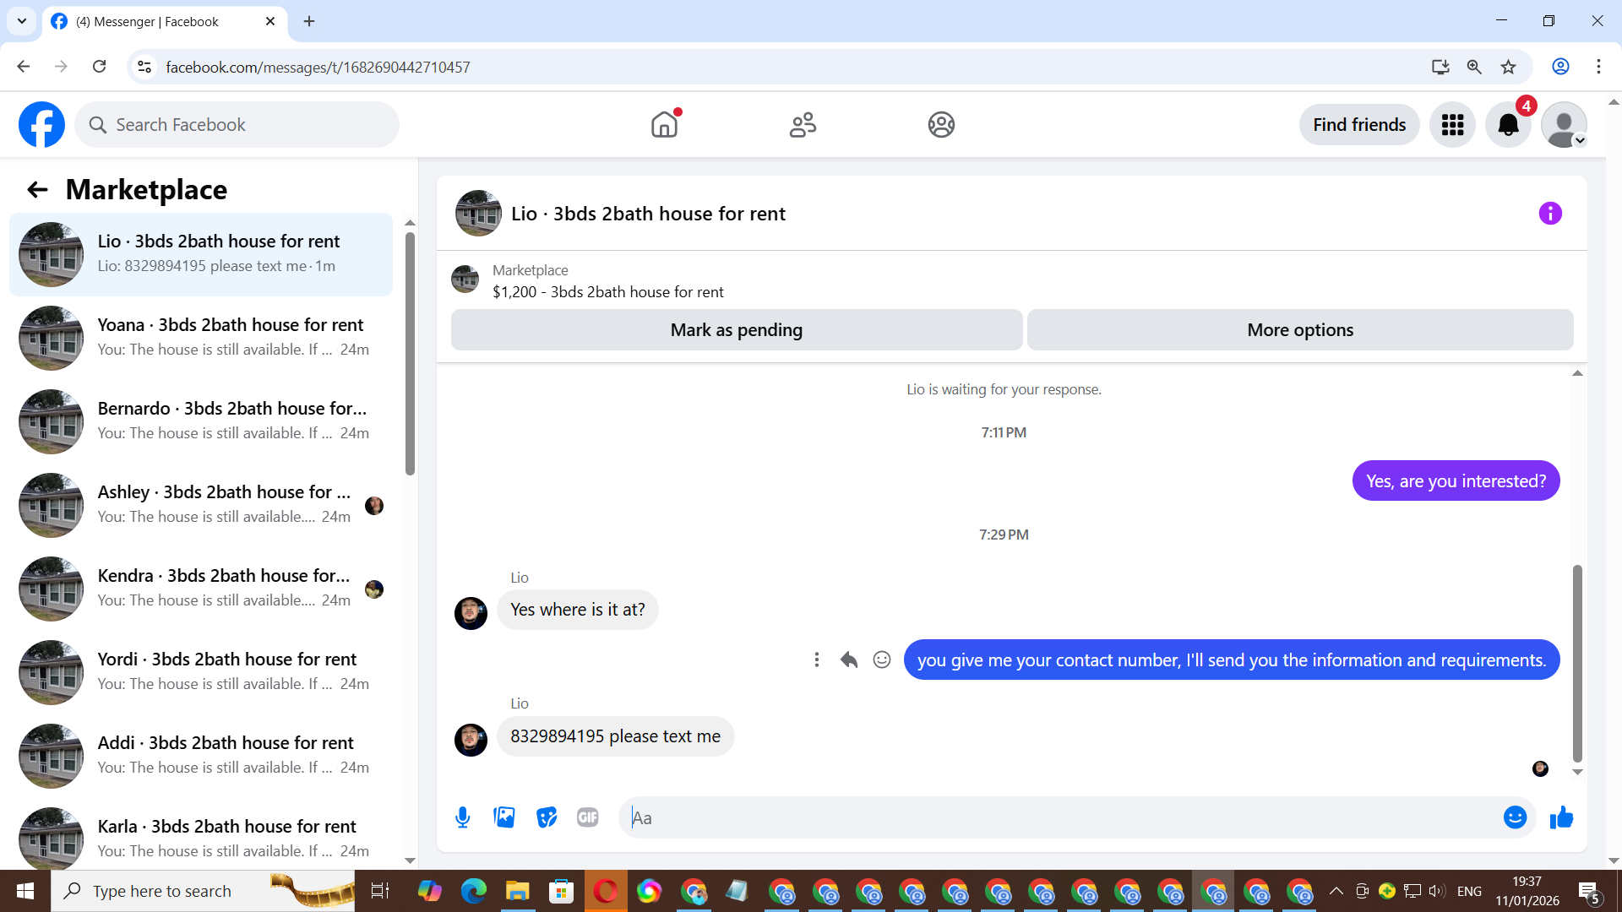Open the Windows Start menu

coord(24,891)
